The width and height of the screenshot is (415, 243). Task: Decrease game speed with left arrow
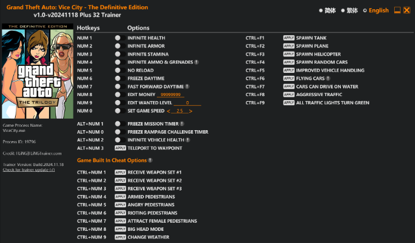169,111
